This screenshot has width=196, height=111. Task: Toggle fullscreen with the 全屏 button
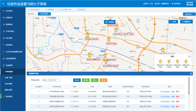point(173,22)
